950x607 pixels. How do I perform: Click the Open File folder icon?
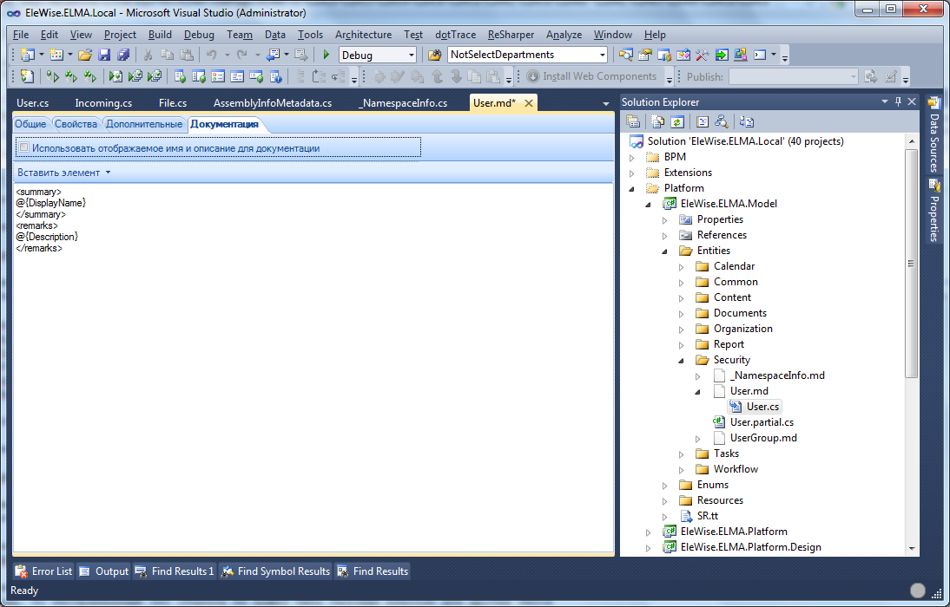pyautogui.click(x=85, y=55)
